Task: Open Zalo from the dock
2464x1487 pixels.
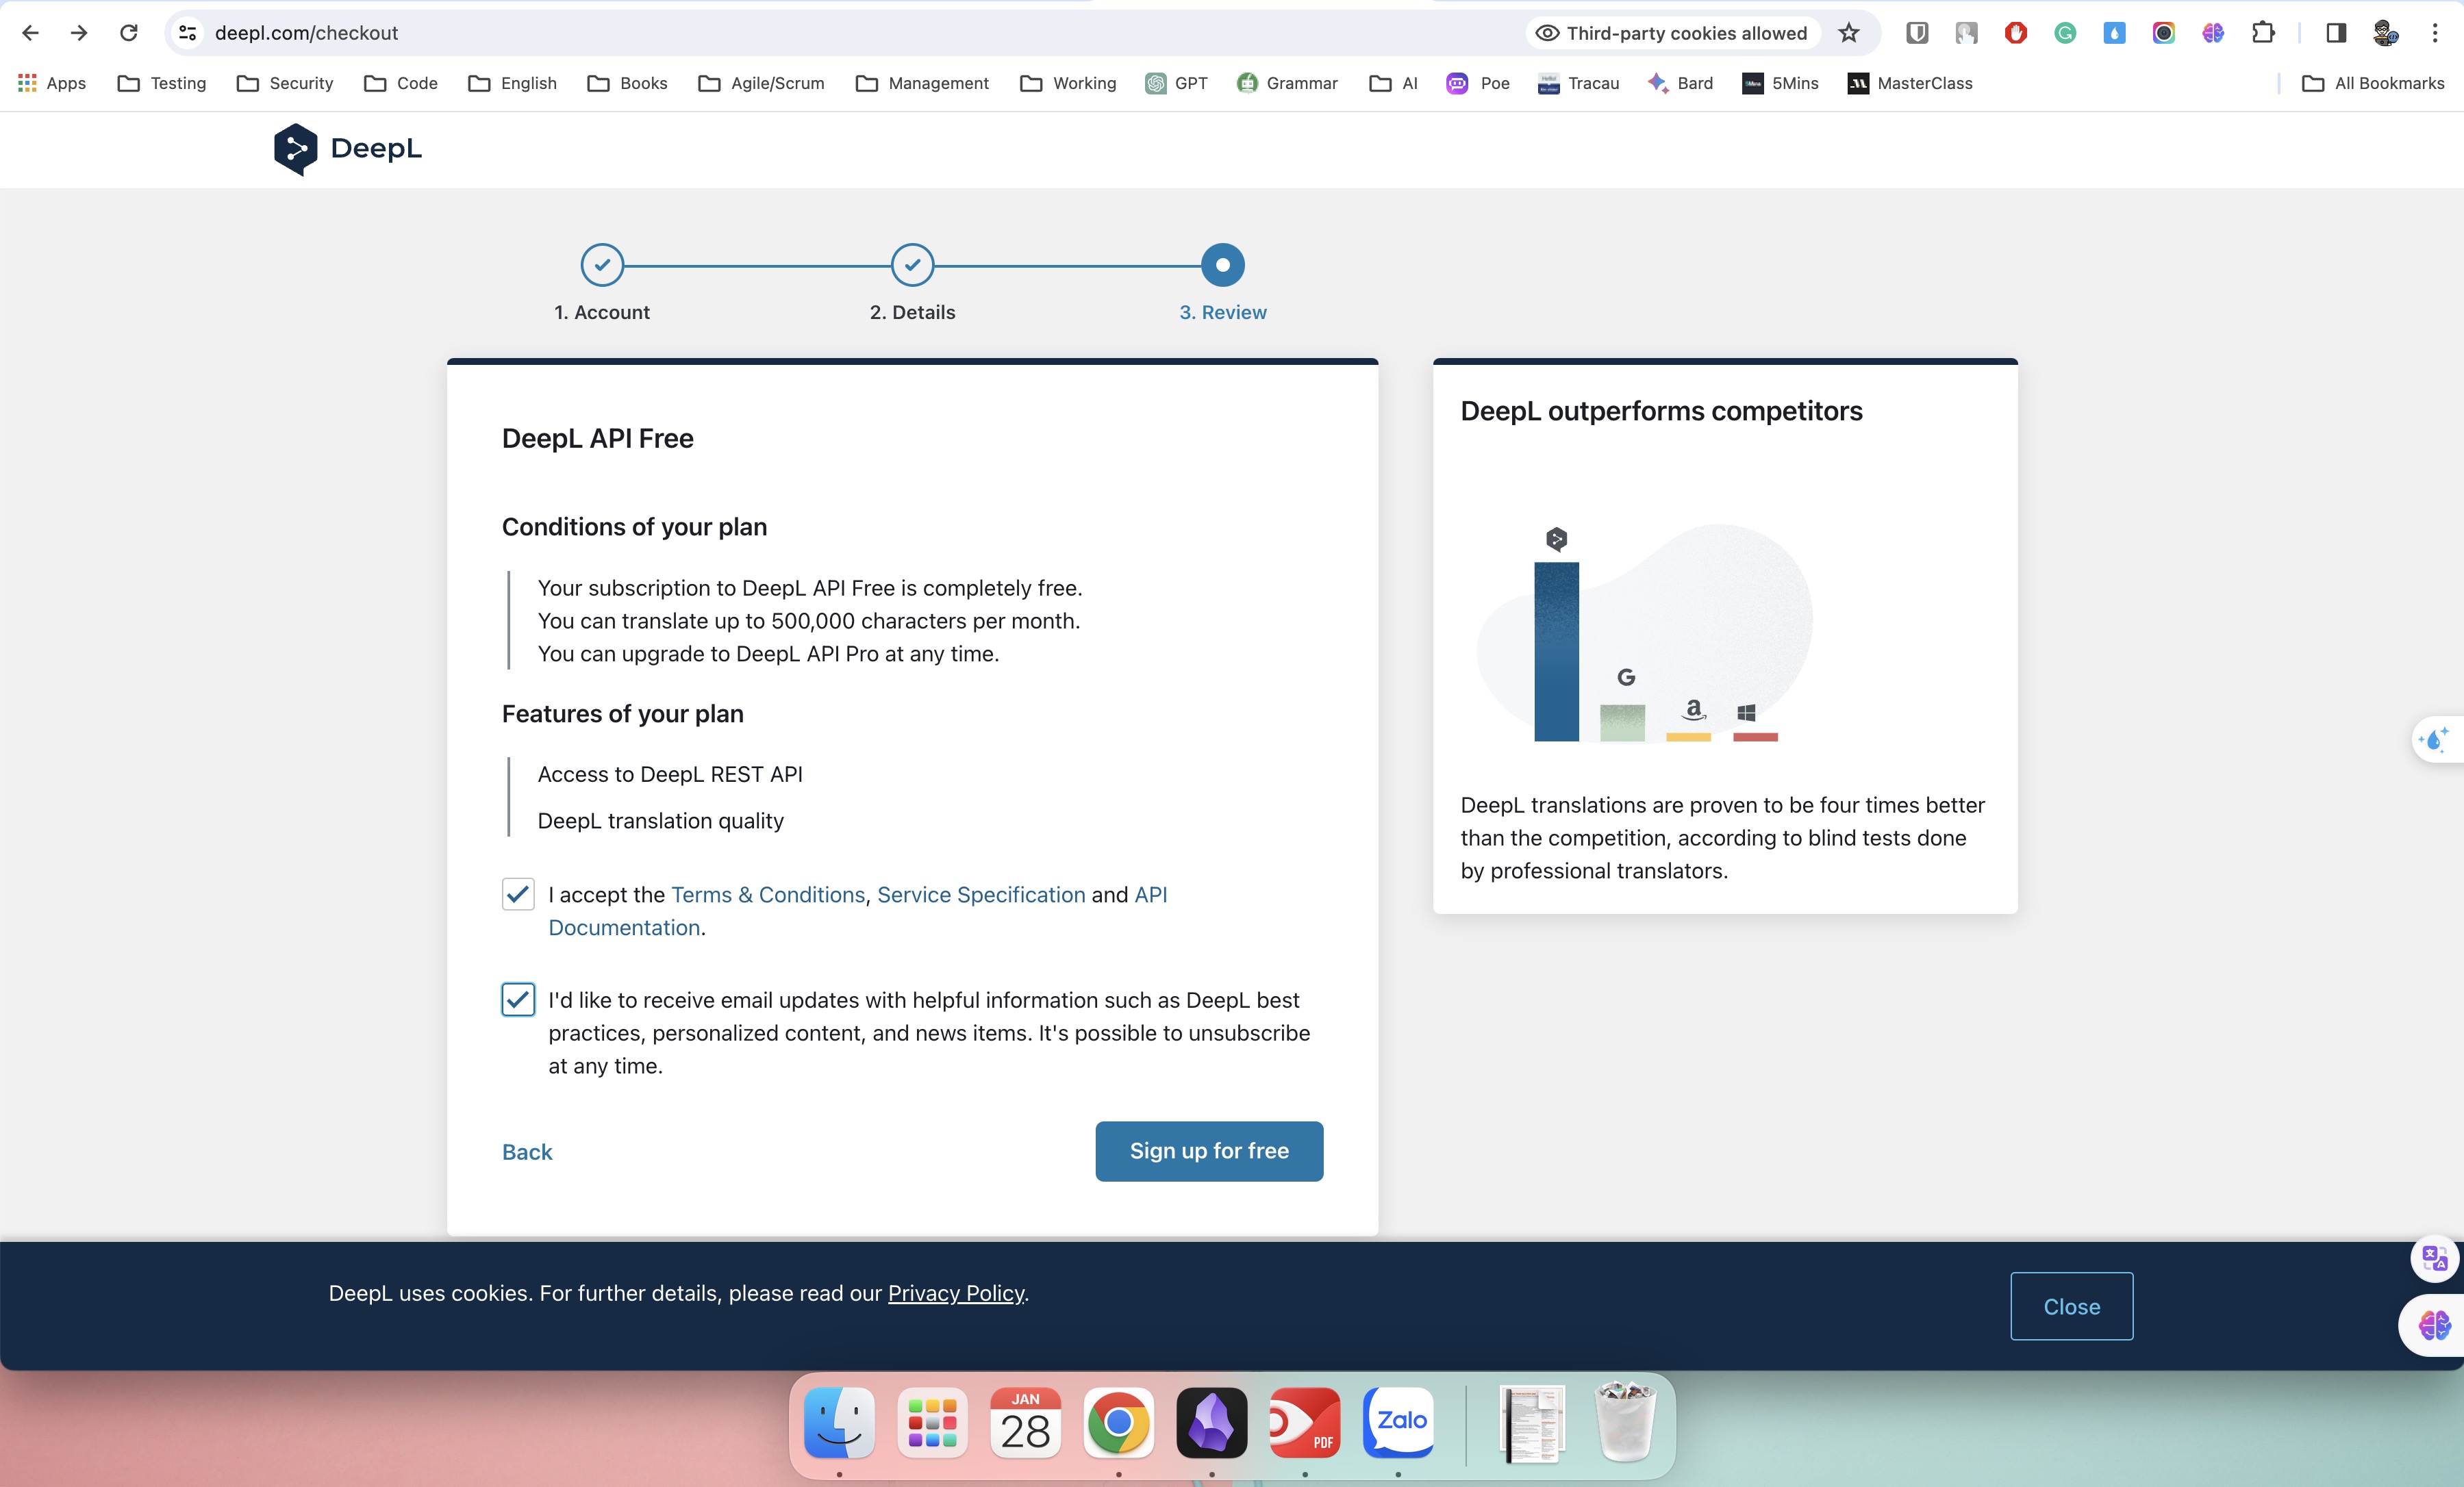Action: pos(1398,1422)
